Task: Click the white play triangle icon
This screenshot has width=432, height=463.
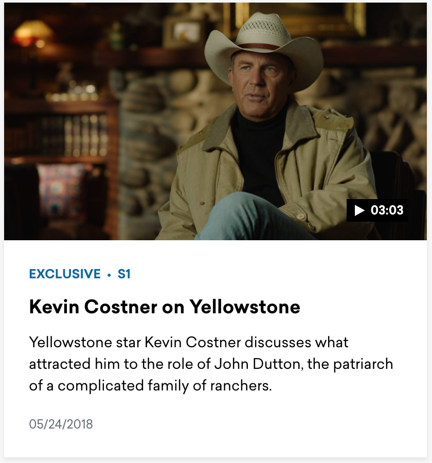Action: point(359,210)
